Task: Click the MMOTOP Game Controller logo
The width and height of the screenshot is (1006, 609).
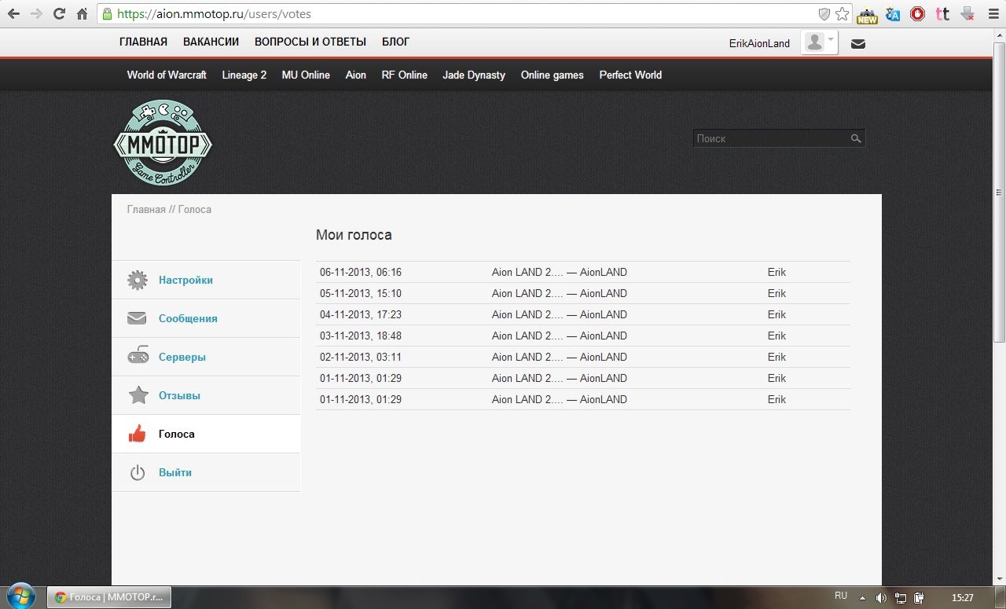Action: point(163,143)
